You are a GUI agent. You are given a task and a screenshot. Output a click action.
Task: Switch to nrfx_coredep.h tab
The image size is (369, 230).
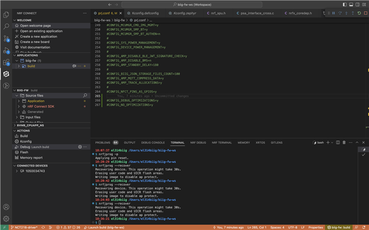tap(300, 13)
